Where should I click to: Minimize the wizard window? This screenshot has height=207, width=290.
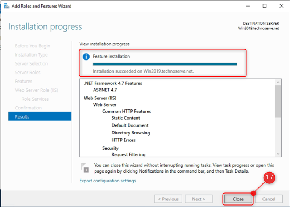(x=248, y=6)
